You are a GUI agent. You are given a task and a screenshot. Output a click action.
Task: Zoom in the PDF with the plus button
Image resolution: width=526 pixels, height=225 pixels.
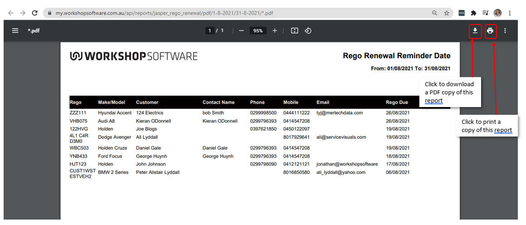(275, 30)
